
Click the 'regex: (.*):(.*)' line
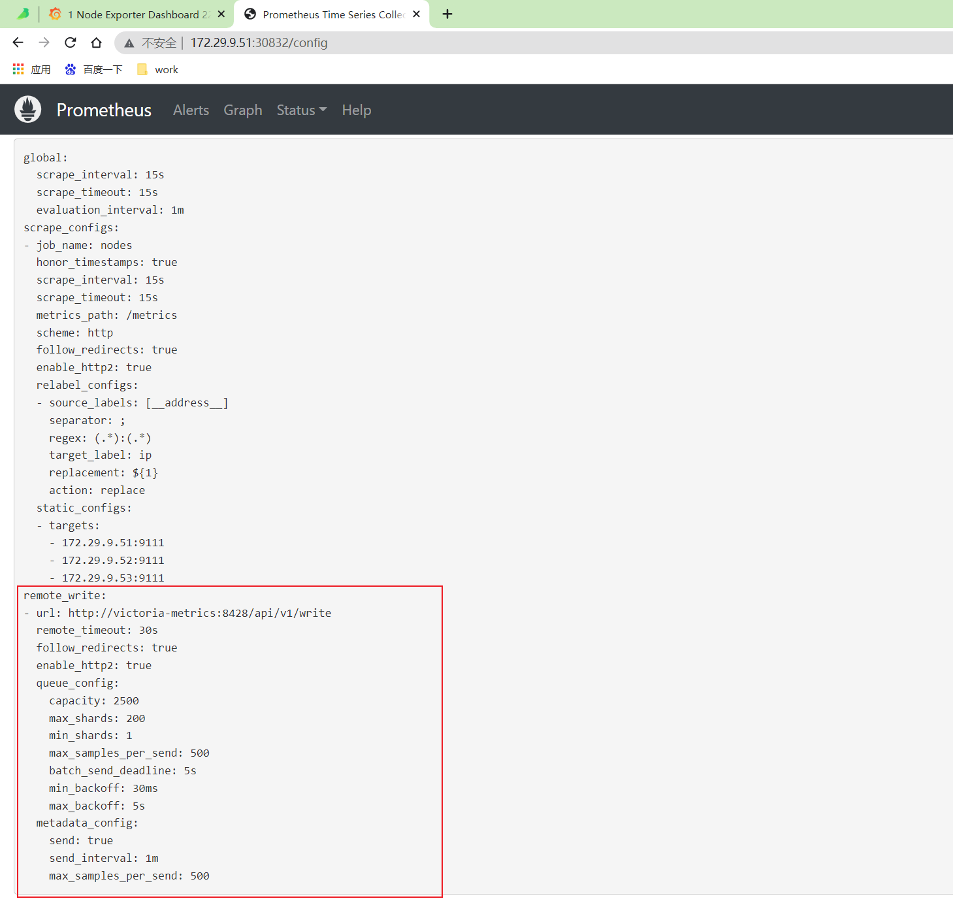101,438
